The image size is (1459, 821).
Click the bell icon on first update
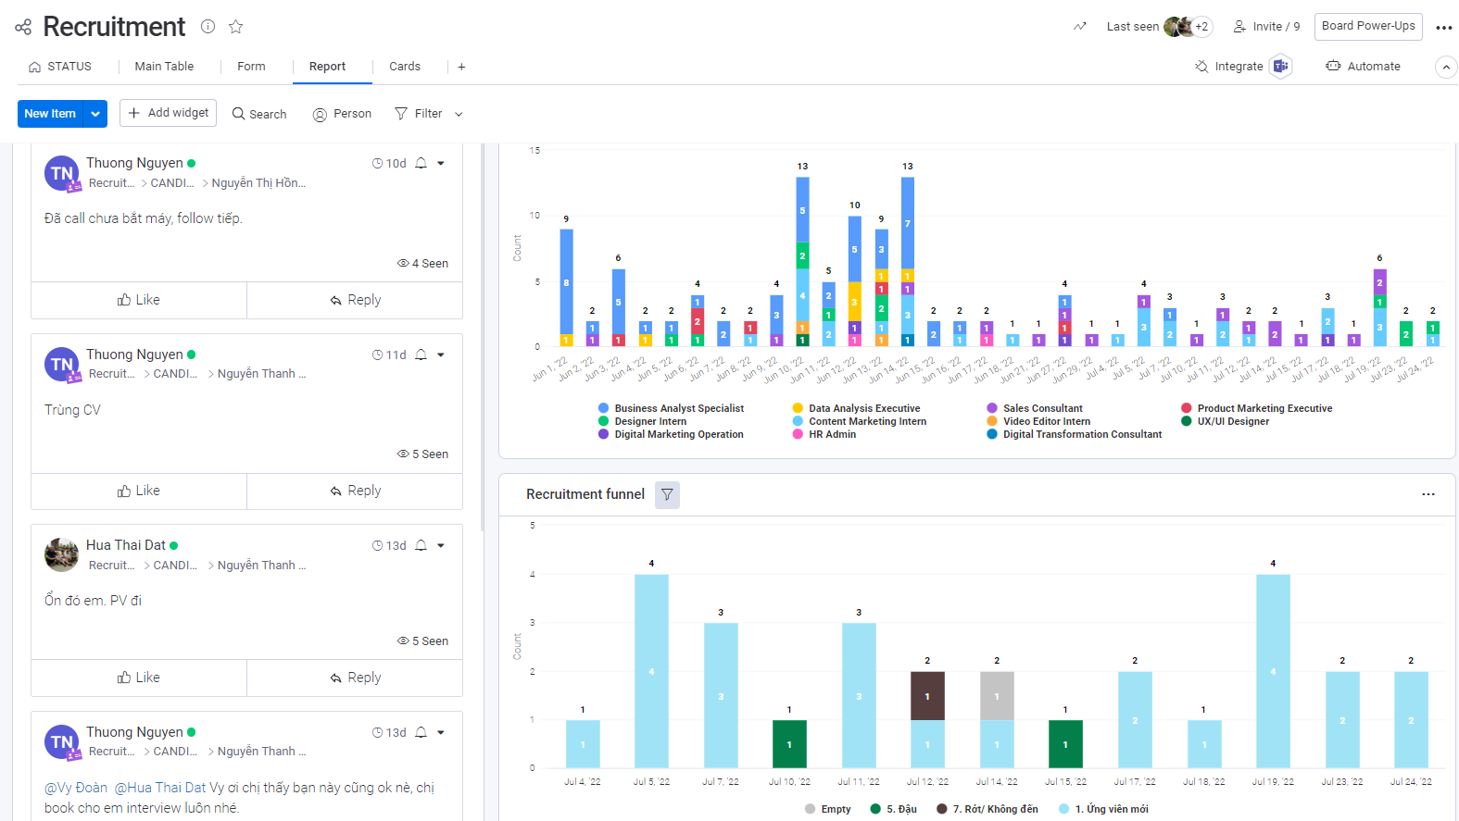421,164
